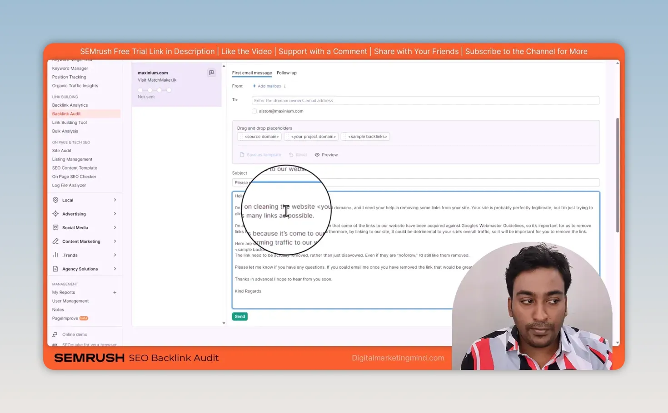Open Bulk Analysis in sidebar

tap(65, 131)
